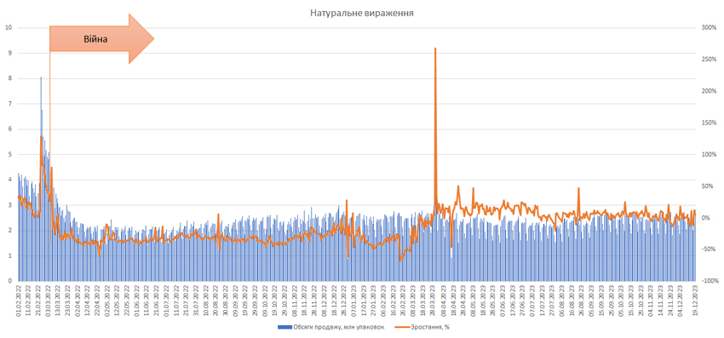The height and width of the screenshot is (338, 724).
Task: Click the right axis label 50%
Action: (707, 186)
